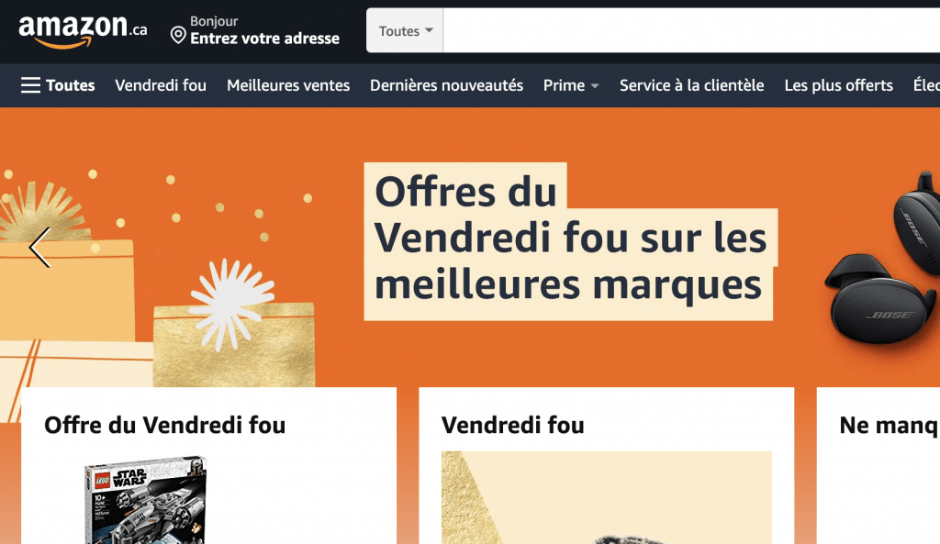Open the Vendredi fou card heading
940x544 pixels.
pyautogui.click(x=513, y=426)
